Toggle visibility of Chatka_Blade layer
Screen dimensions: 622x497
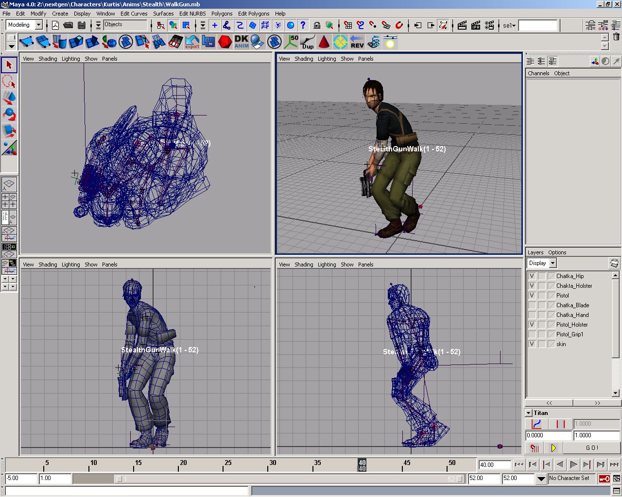(532, 305)
